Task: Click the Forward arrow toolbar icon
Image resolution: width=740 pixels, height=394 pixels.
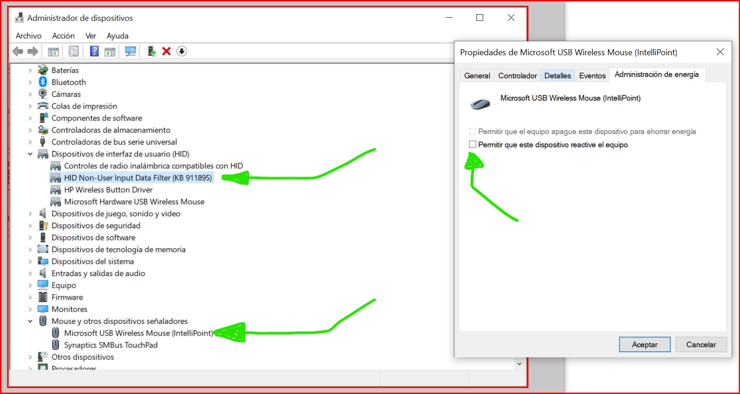Action: [32, 52]
